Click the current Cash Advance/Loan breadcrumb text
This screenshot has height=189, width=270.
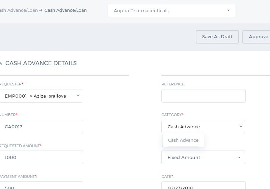[65, 10]
